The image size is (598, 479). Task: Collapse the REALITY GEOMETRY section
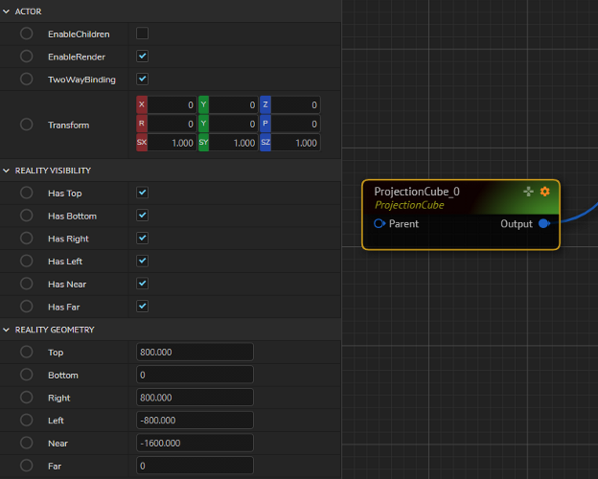[7, 330]
